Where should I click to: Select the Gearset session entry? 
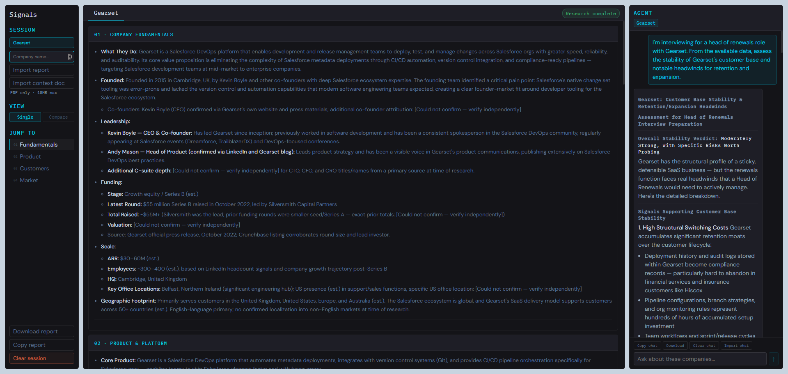click(x=42, y=43)
